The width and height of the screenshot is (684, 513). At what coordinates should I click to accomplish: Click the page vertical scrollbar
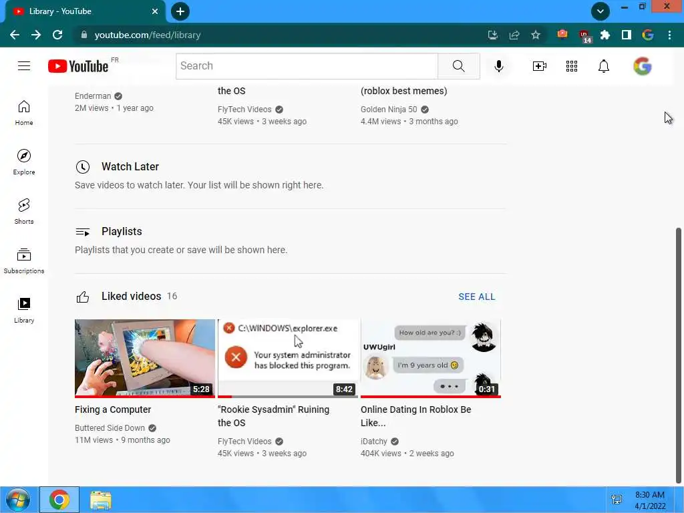coord(679,355)
